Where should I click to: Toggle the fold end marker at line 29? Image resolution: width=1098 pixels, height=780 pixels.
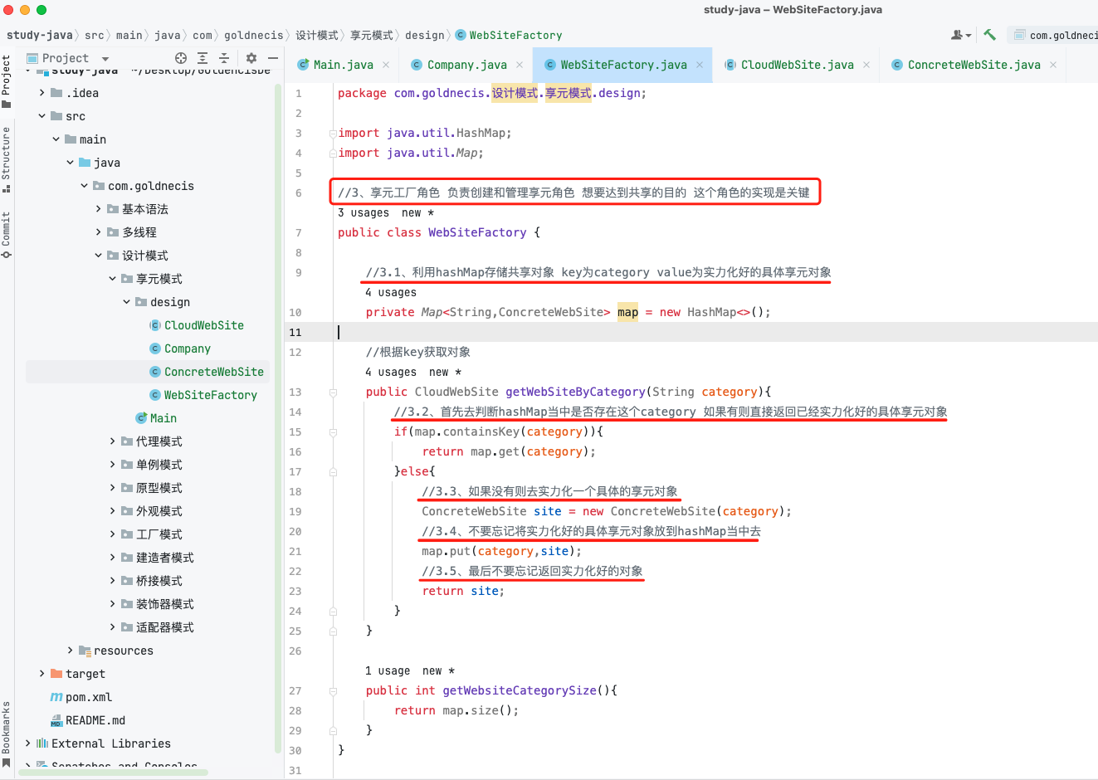(x=333, y=730)
